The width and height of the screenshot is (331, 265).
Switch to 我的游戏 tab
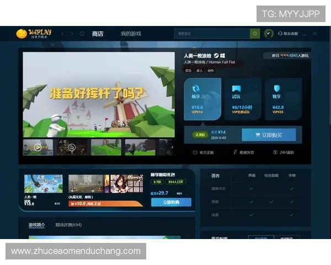point(131,34)
